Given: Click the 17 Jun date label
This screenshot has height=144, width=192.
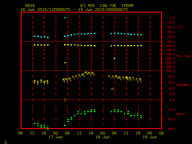Looking at the screenshot, I should coord(55,137).
